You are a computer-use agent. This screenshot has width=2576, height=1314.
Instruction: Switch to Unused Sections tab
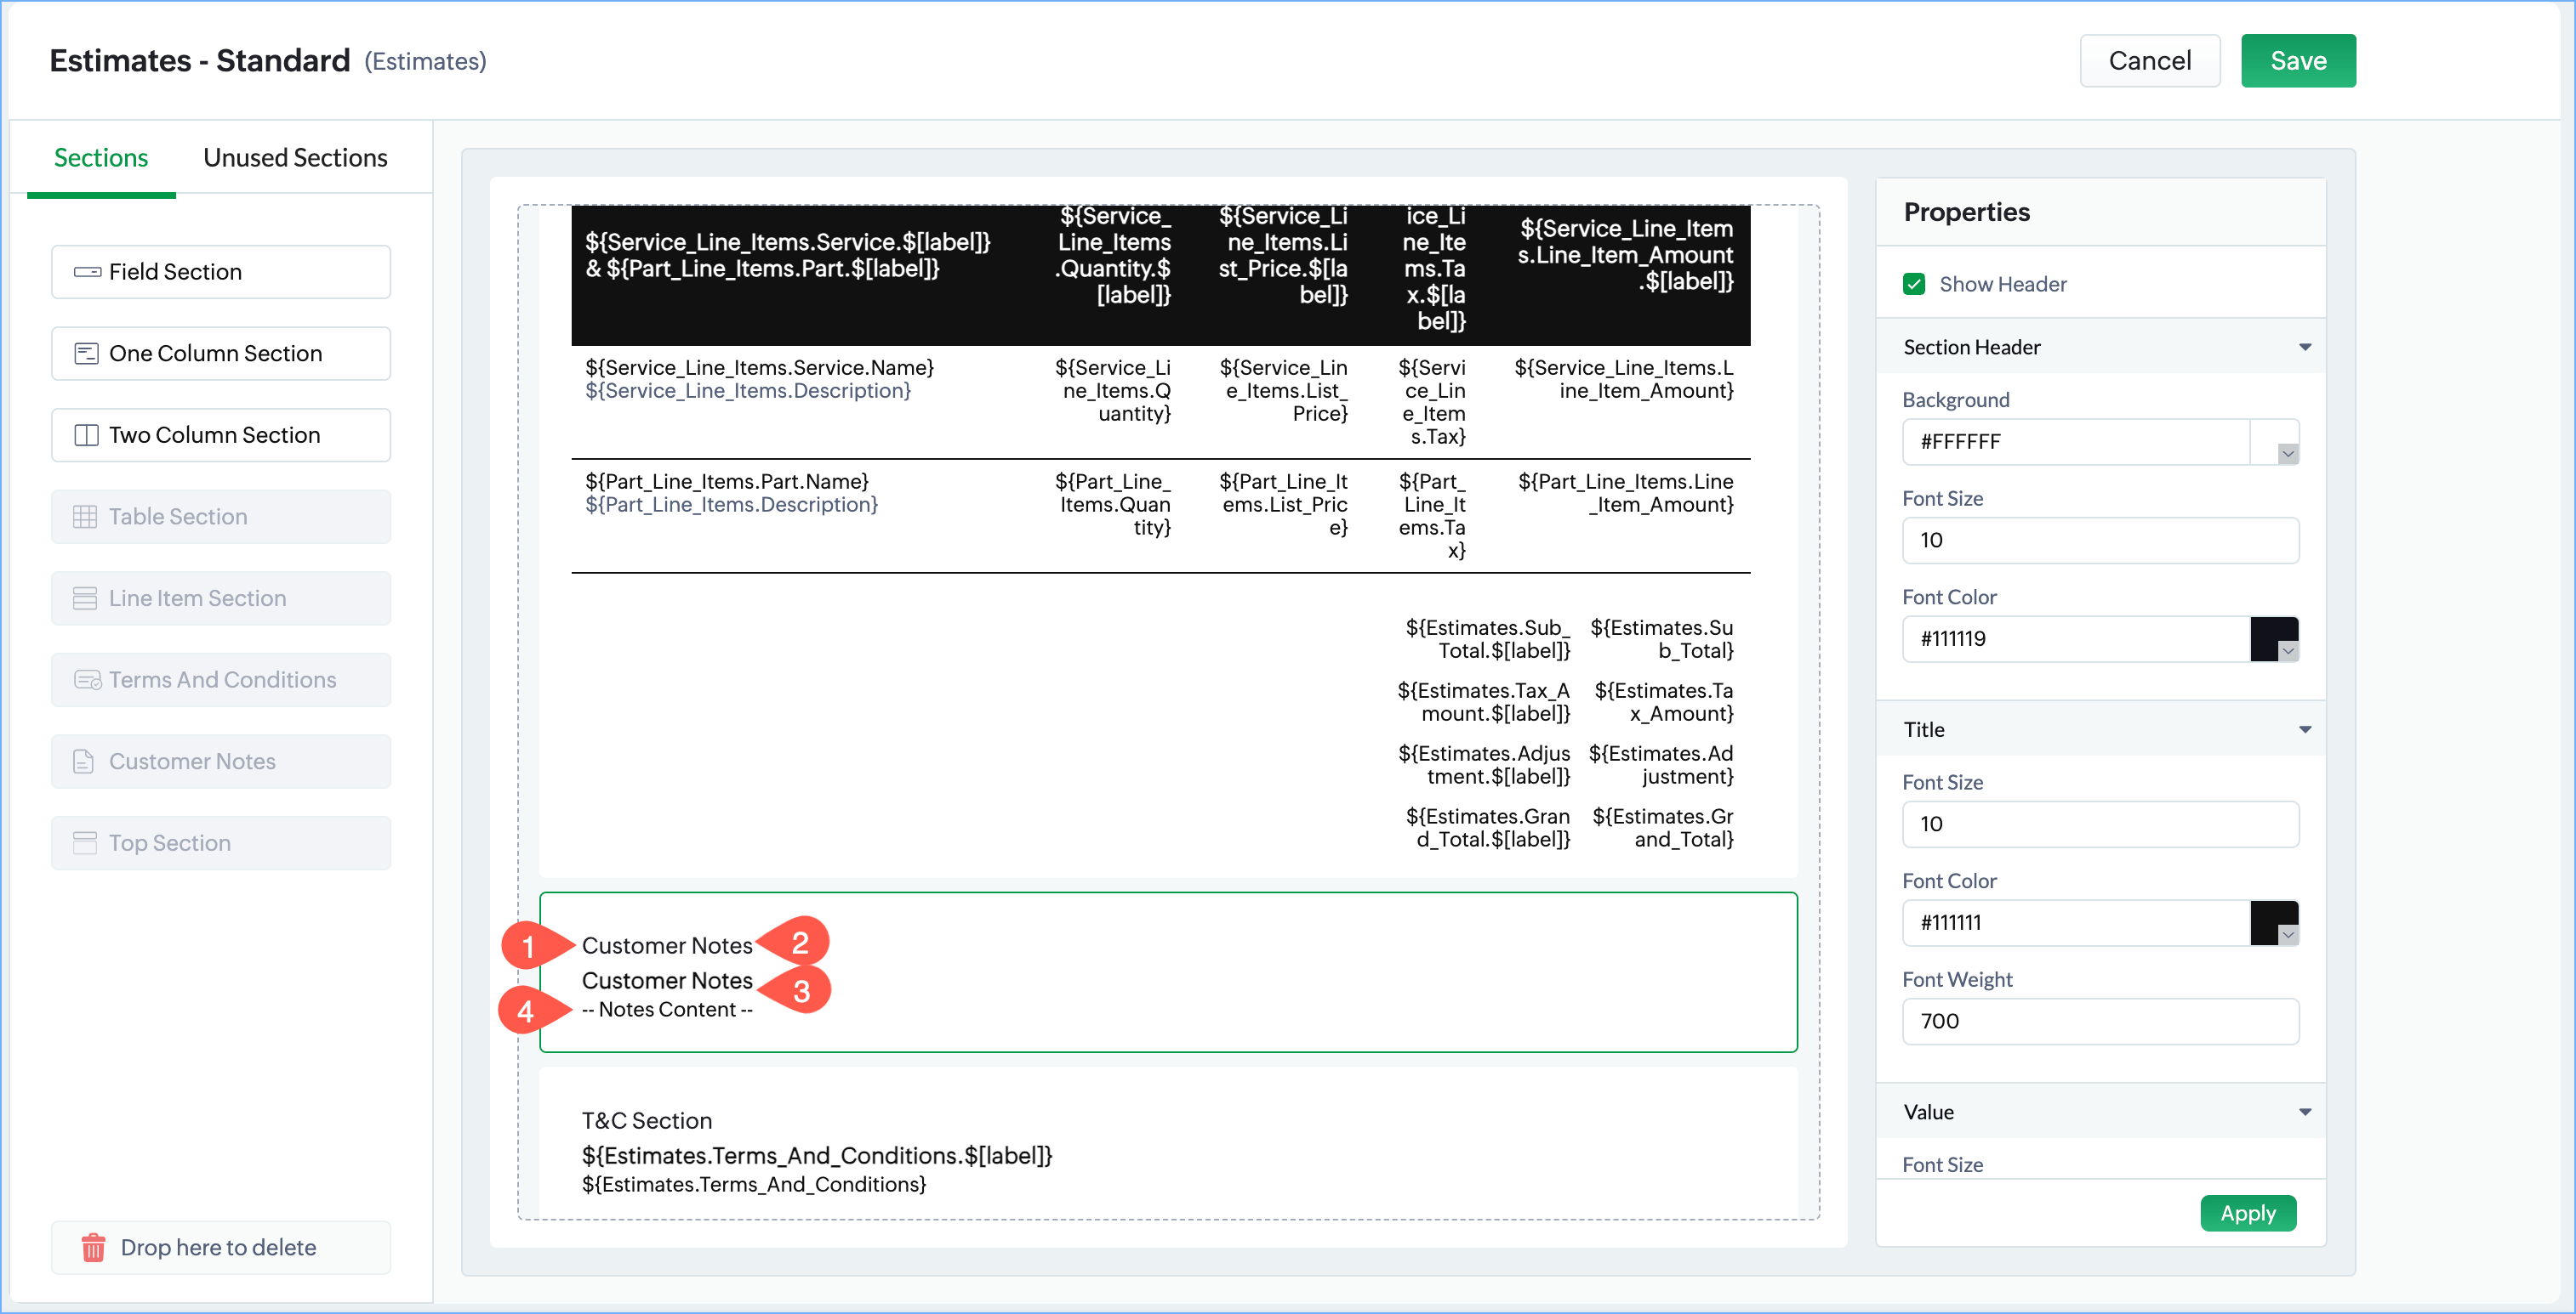(295, 158)
